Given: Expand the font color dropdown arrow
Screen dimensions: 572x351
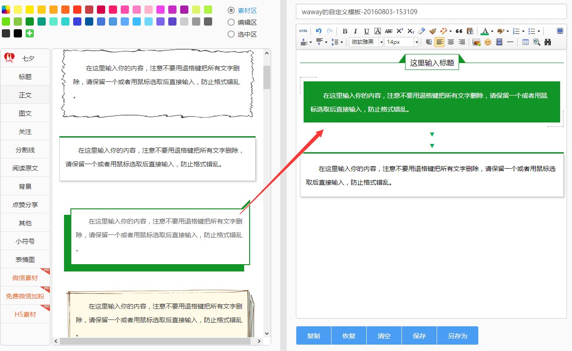Looking at the screenshot, I should (492, 31).
